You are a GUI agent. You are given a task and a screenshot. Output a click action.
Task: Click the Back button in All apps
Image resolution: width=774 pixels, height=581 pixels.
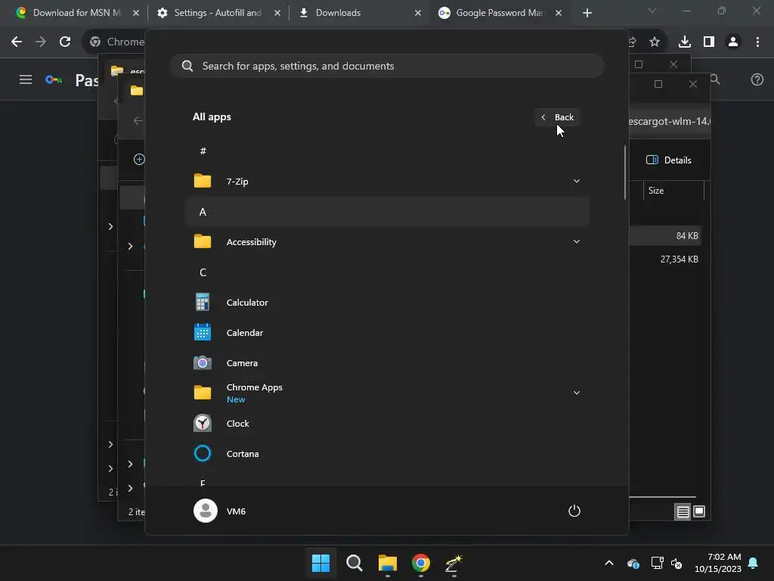coord(557,117)
